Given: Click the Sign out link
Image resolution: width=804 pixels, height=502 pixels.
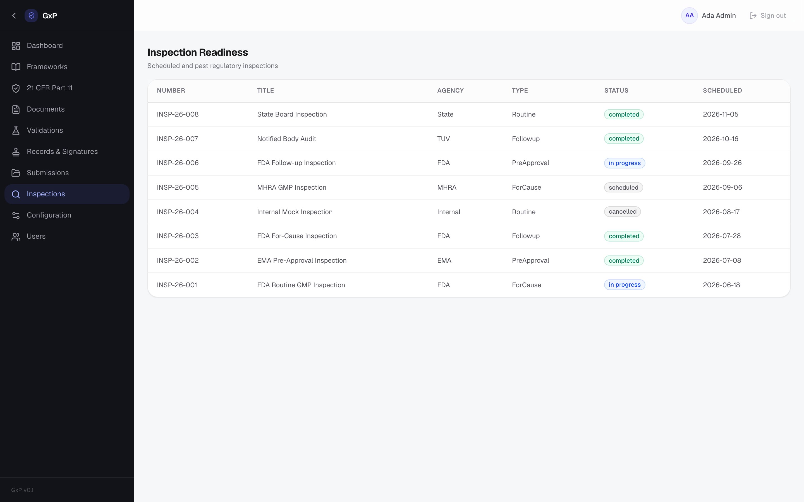Looking at the screenshot, I should click(x=768, y=16).
